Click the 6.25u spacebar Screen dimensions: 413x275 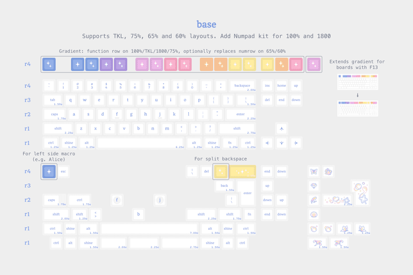pyautogui.click(x=140, y=143)
